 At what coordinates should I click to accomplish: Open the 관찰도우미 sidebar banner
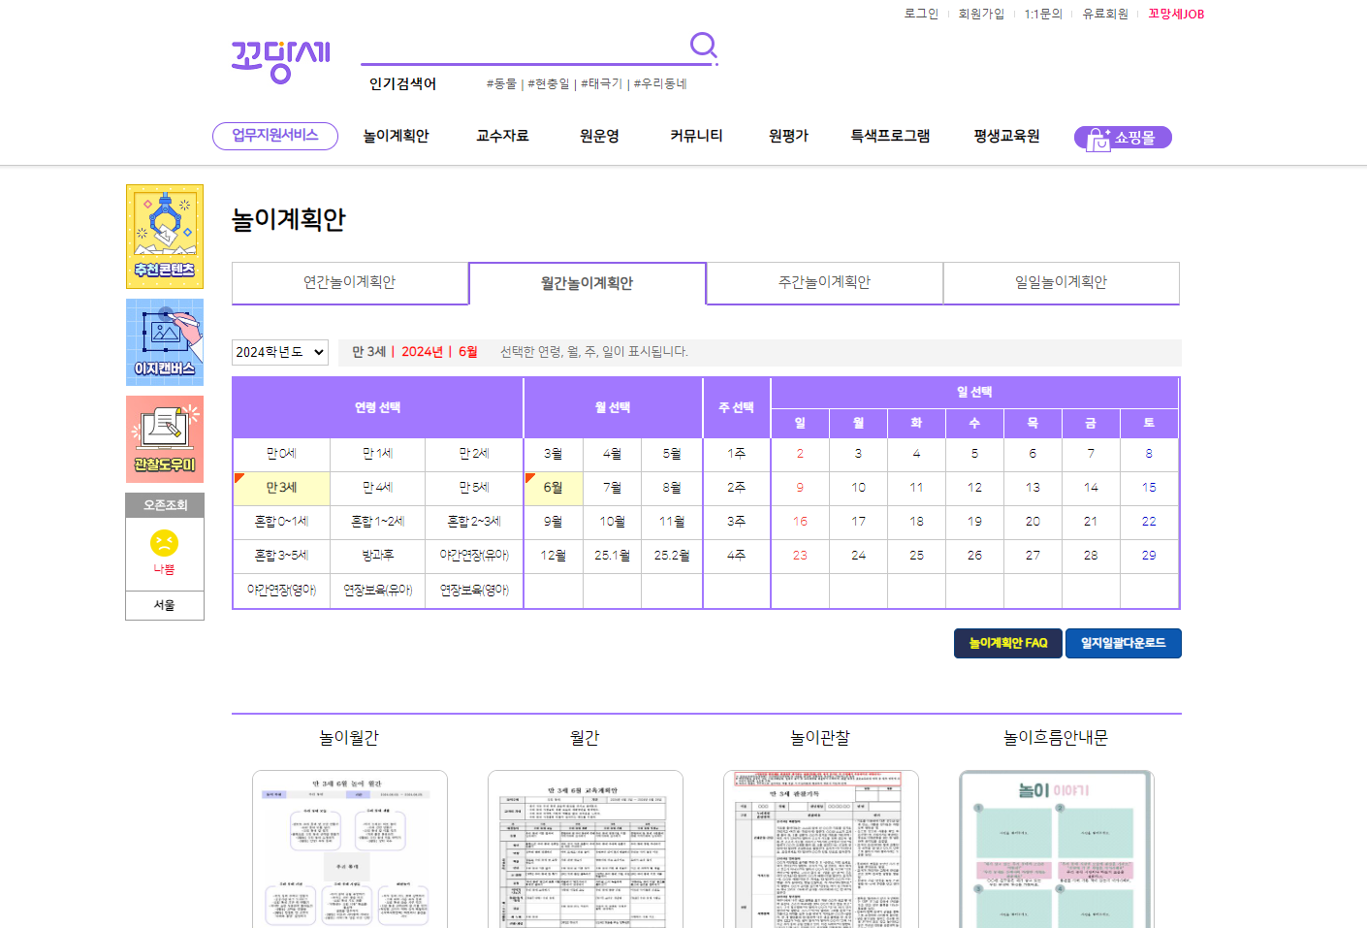pos(164,438)
